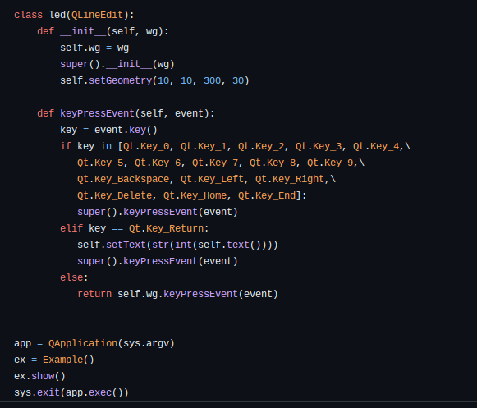477x408 pixels.
Task: Click the 'ex.show()' line
Action: pos(39,376)
